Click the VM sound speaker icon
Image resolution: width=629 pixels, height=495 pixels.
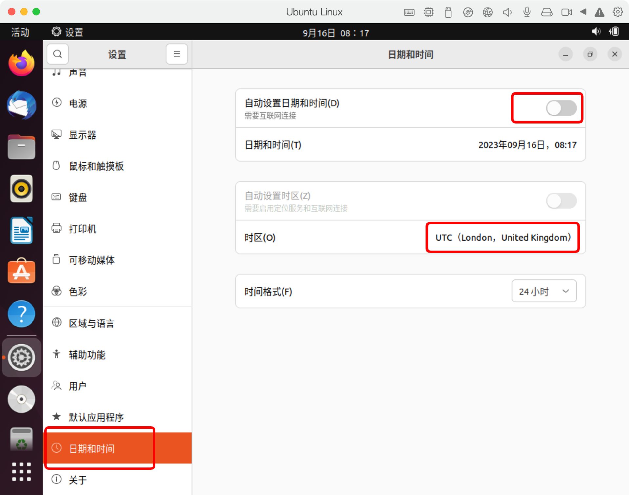pyautogui.click(x=507, y=12)
